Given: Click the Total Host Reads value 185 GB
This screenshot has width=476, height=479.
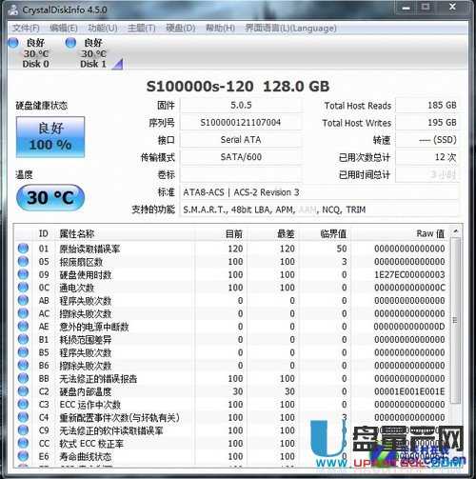Looking at the screenshot, I should (x=426, y=105).
